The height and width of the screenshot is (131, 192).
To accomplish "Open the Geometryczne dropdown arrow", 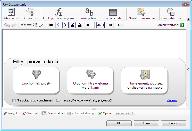I will click(183, 14).
